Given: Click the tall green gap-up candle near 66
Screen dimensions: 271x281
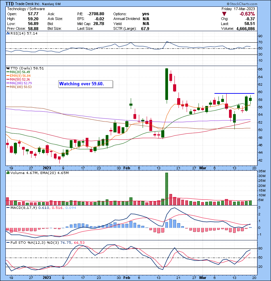Looking at the screenshot, I should 167,84.
